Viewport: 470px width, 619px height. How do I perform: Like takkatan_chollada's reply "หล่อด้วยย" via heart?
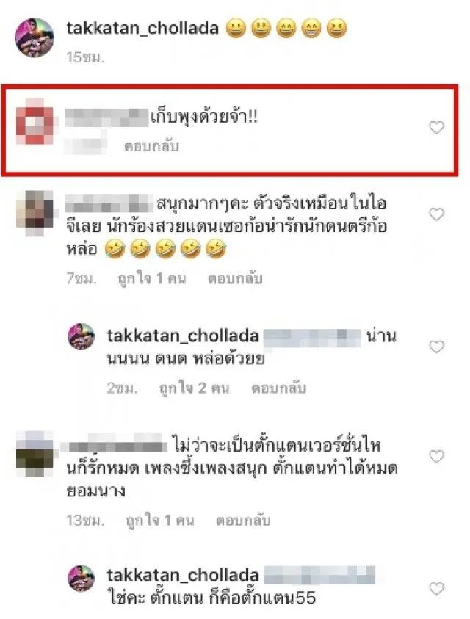(x=436, y=347)
